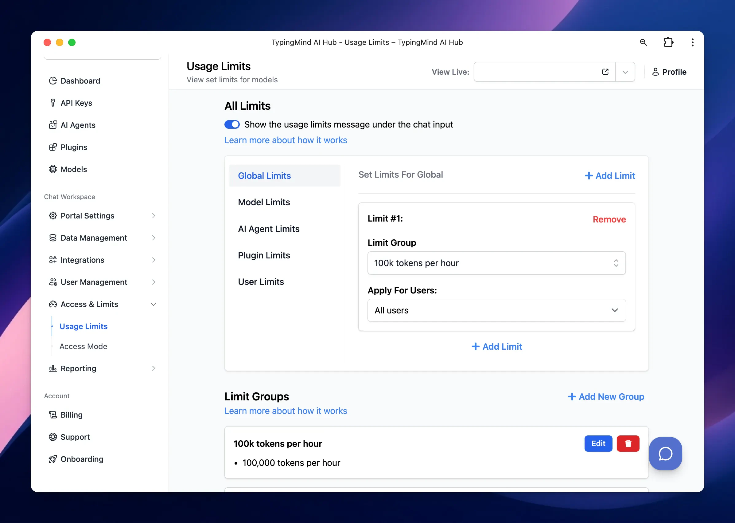This screenshot has height=523, width=735.
Task: Edit the 100k tokens per hour group
Action: click(x=598, y=444)
